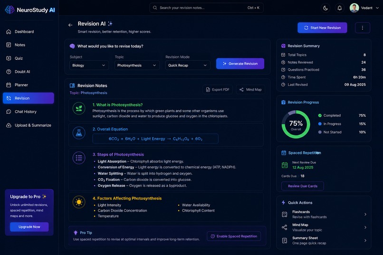Click the Quiz icon in sidebar
The width and height of the screenshot is (383, 255).
pos(9,58)
